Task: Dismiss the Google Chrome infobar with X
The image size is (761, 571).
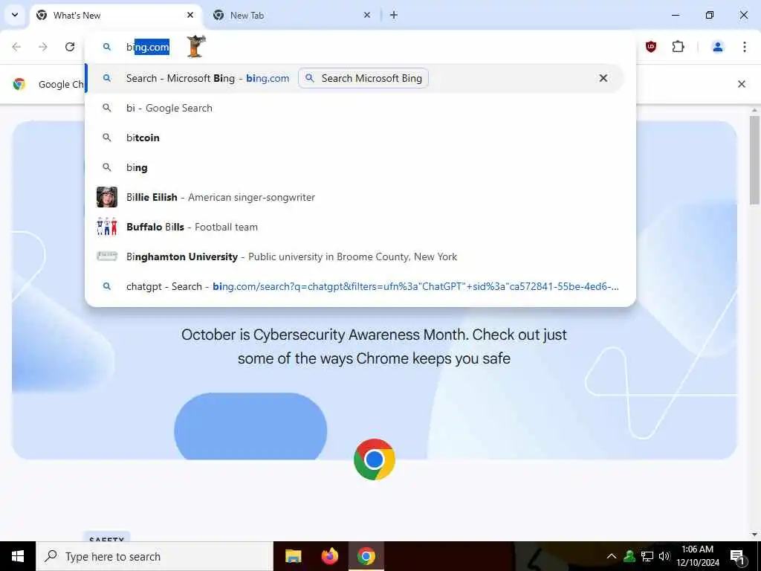Action: [742, 84]
